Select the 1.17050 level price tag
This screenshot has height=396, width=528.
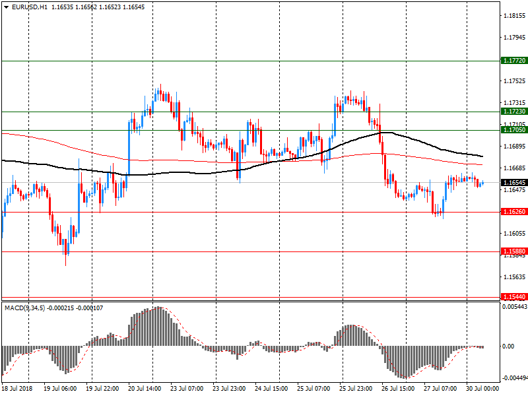(x=513, y=130)
